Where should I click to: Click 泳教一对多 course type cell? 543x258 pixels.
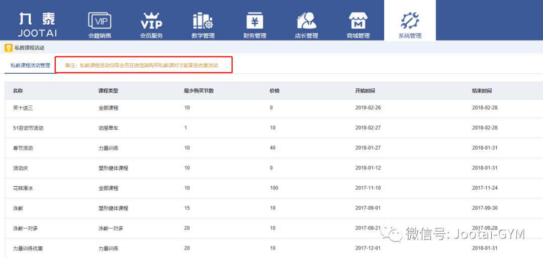pos(111,228)
